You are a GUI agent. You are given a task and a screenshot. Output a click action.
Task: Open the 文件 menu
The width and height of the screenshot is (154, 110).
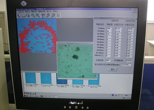[19, 12]
